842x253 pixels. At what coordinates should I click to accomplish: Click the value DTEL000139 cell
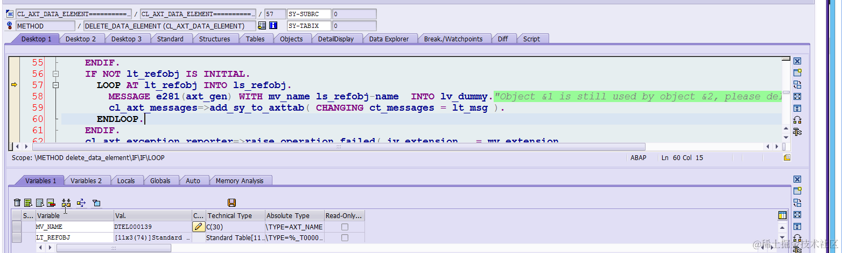(x=152, y=227)
